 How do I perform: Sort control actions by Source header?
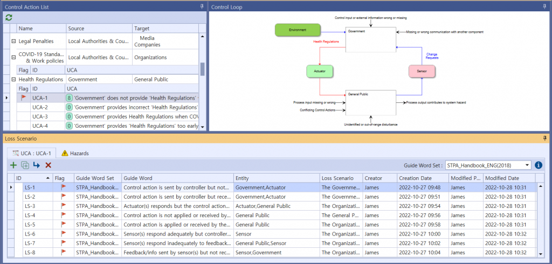tap(99, 29)
